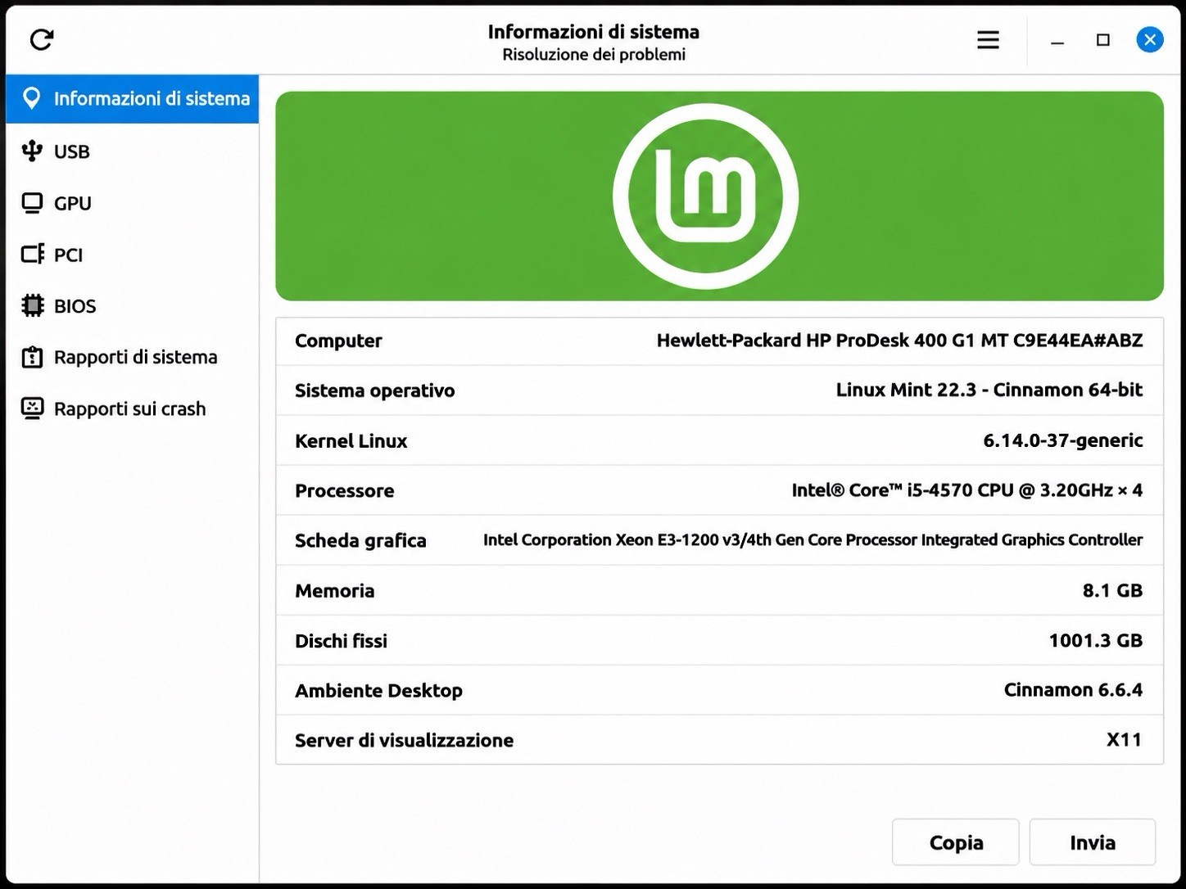Switch to the PCI page
Image resolution: width=1186 pixels, height=889 pixels.
pyautogui.click(x=133, y=255)
